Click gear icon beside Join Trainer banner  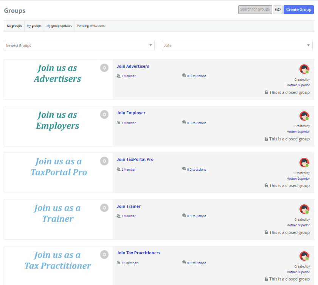click(x=104, y=208)
